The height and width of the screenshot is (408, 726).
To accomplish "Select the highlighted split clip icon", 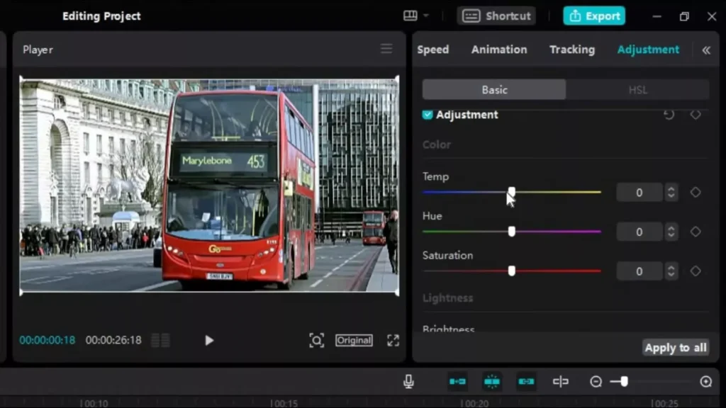I will click(x=492, y=381).
